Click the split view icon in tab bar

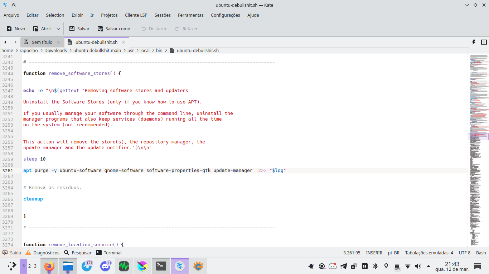coord(484,42)
